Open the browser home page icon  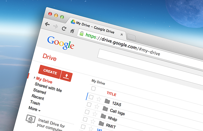(72, 31)
